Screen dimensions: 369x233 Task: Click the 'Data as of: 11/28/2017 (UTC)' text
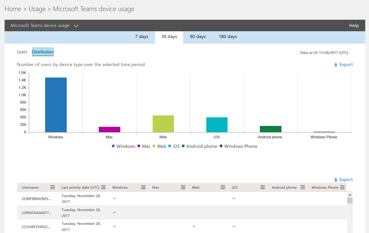pos(324,53)
